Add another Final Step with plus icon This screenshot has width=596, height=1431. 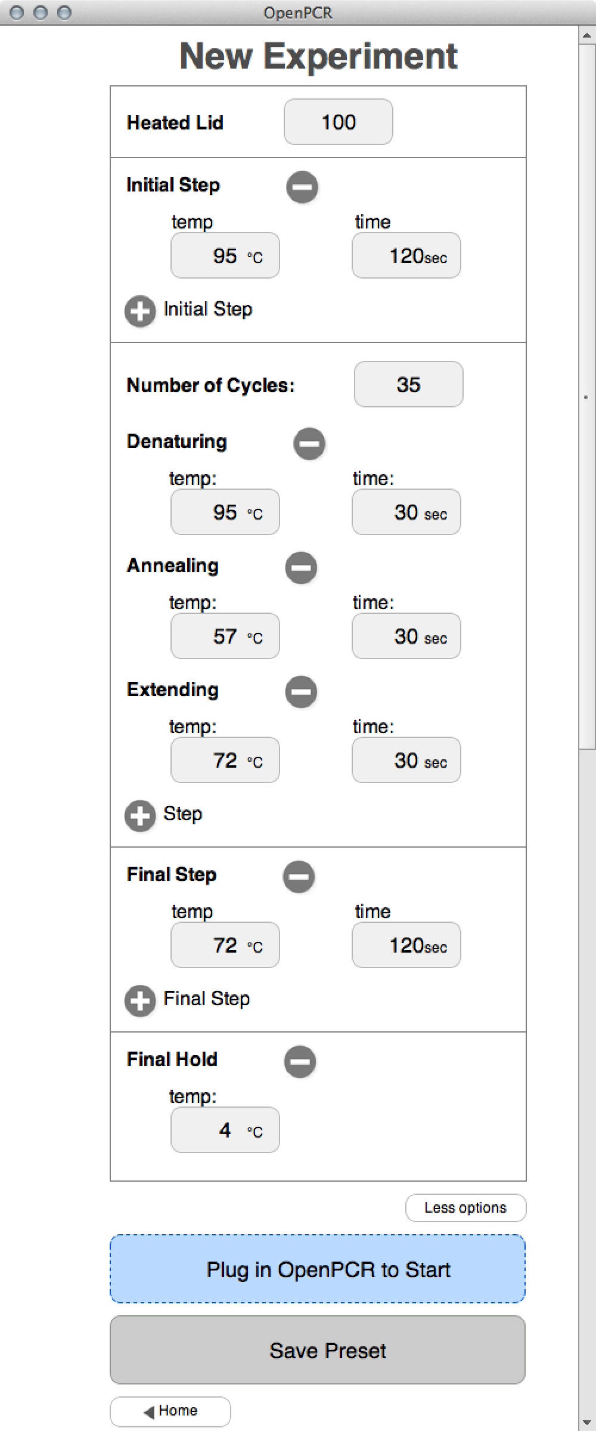[x=140, y=1000]
